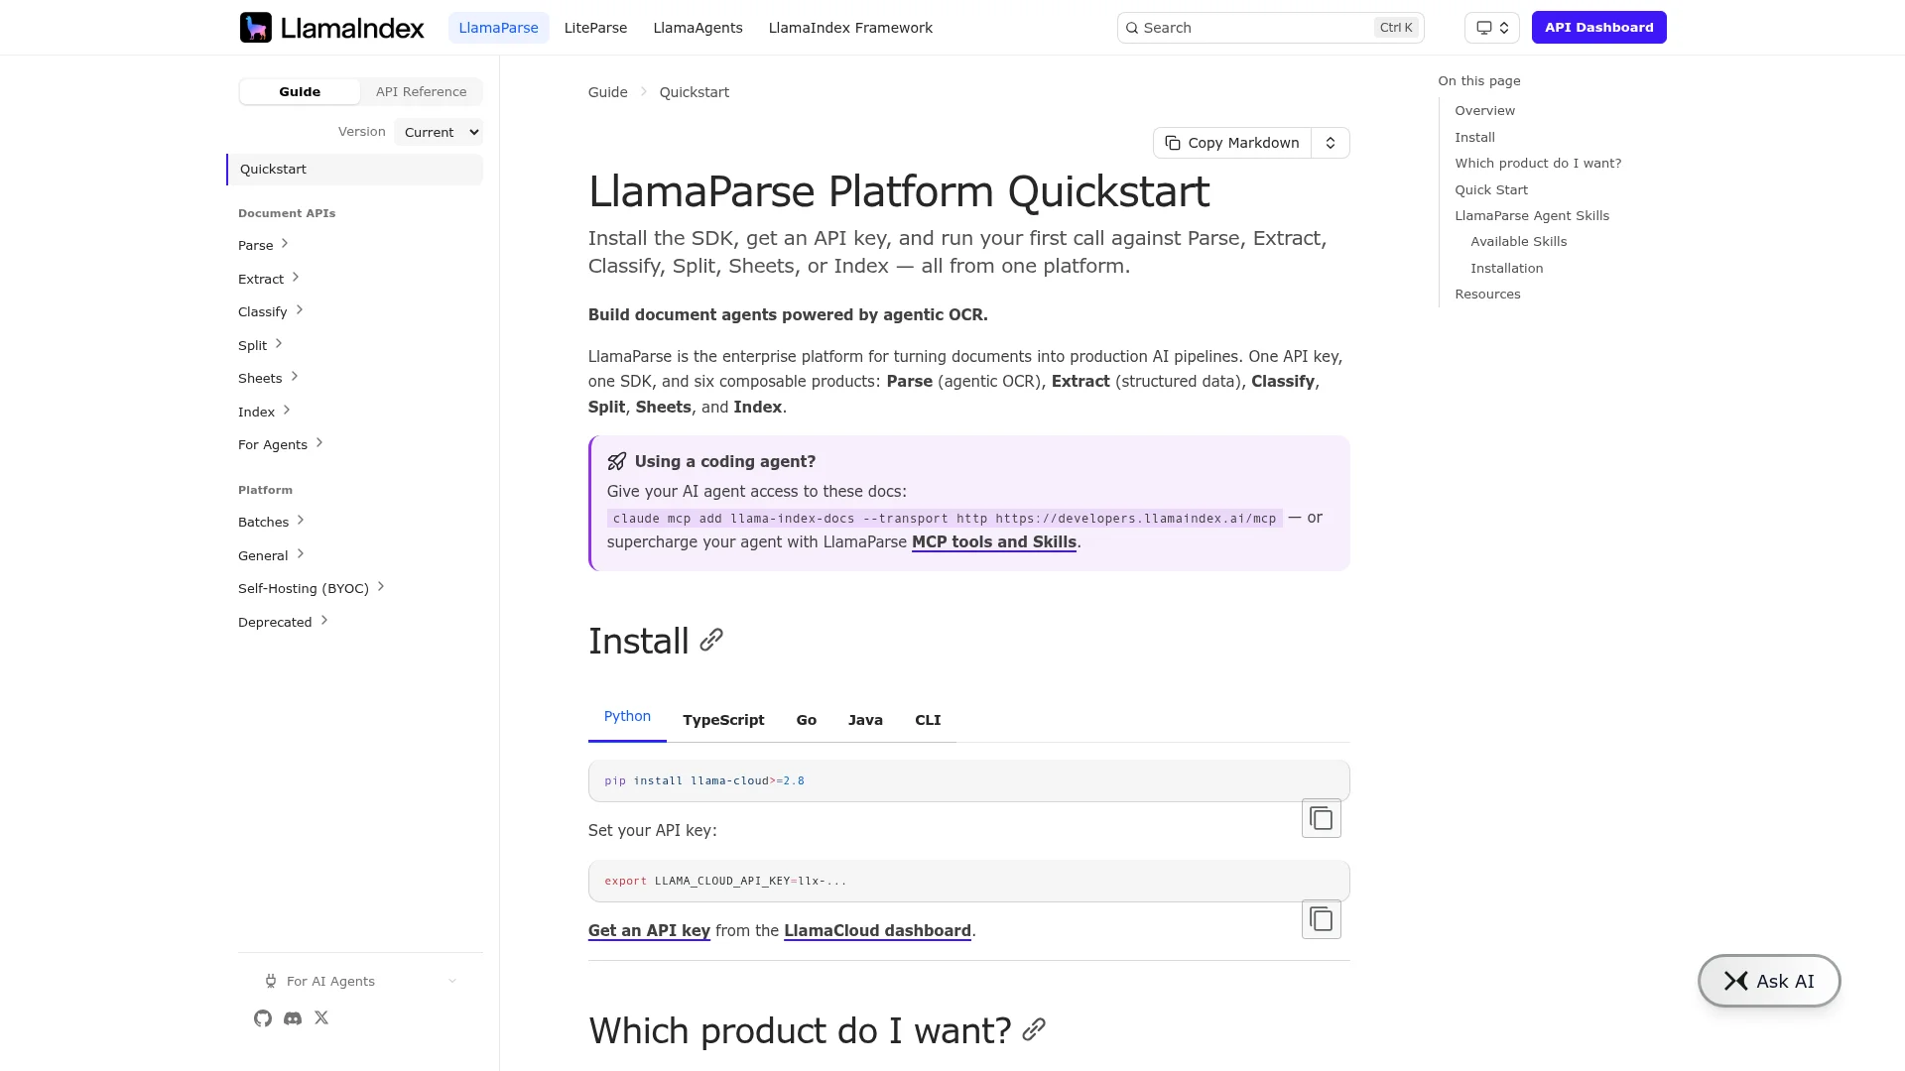This screenshot has width=1905, height=1071.
Task: Click the plug icon beside For AI Agents
Action: (x=271, y=981)
